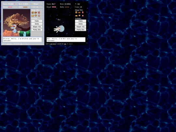Click the gender symbol beside Orchid's name
Screen dimensions: 176x132
click(14, 4)
